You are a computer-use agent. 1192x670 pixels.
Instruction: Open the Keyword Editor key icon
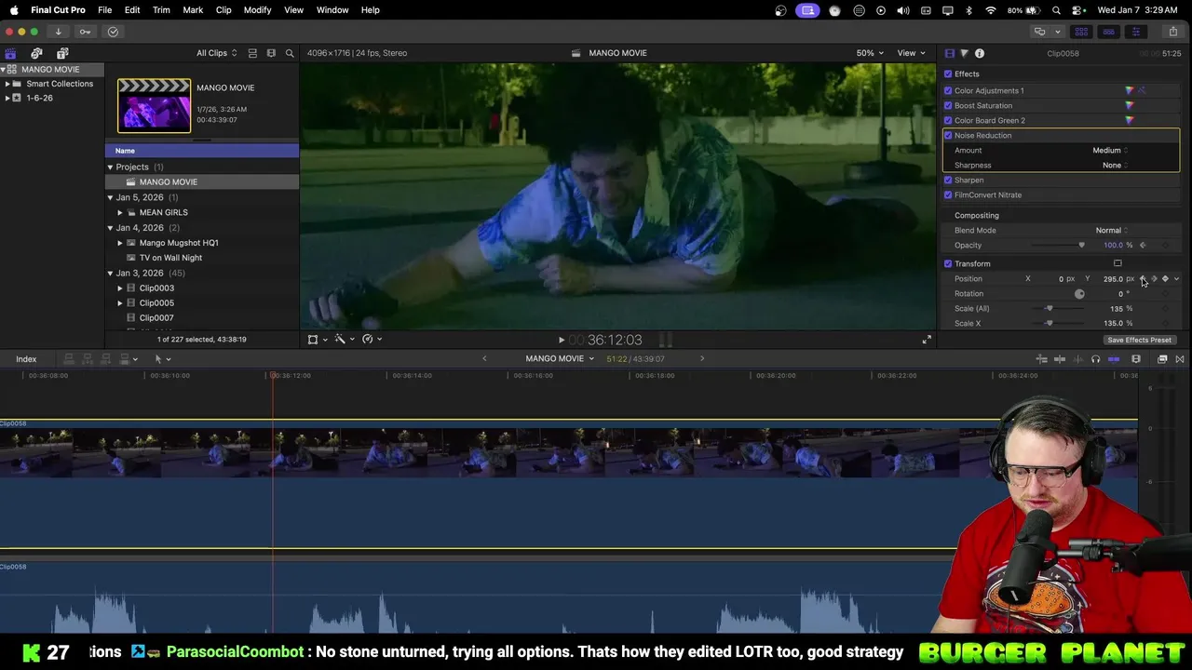[x=85, y=32]
